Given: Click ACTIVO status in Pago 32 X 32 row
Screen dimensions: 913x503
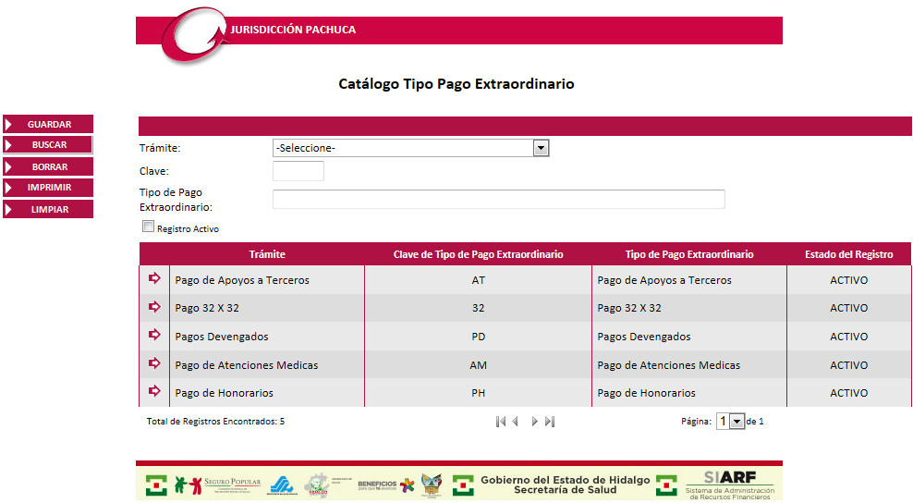Looking at the screenshot, I should click(849, 308).
